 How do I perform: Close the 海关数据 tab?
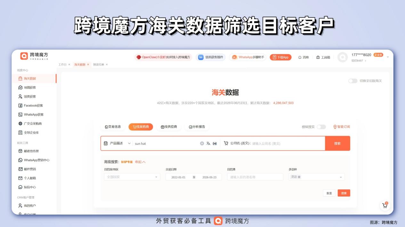[88, 65]
